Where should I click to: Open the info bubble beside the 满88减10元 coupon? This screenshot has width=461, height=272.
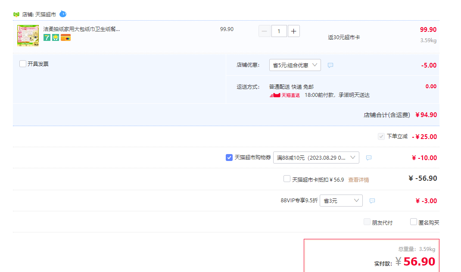click(x=369, y=158)
